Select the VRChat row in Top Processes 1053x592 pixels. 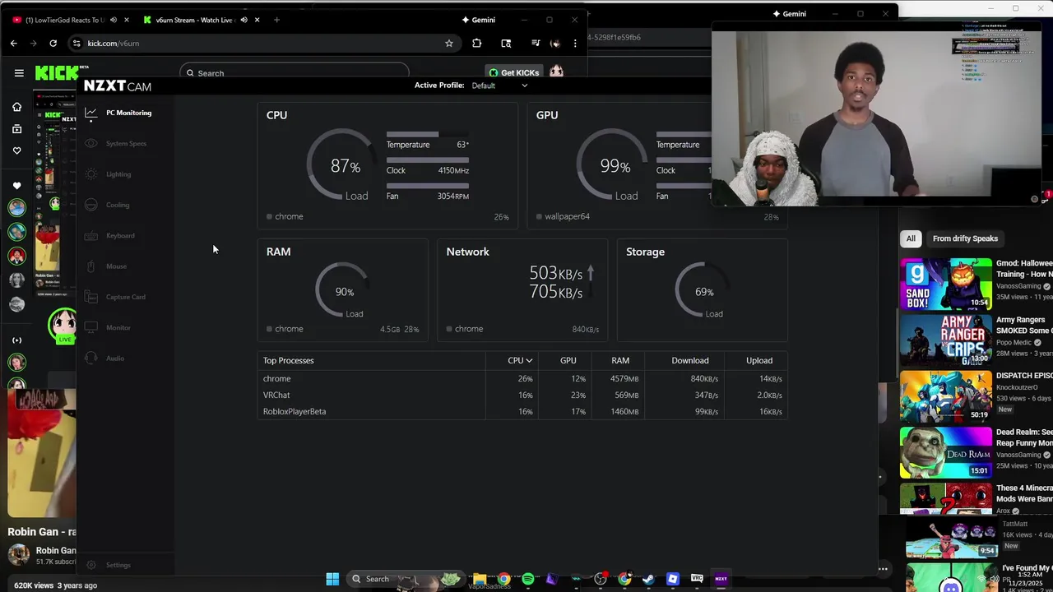(522, 395)
